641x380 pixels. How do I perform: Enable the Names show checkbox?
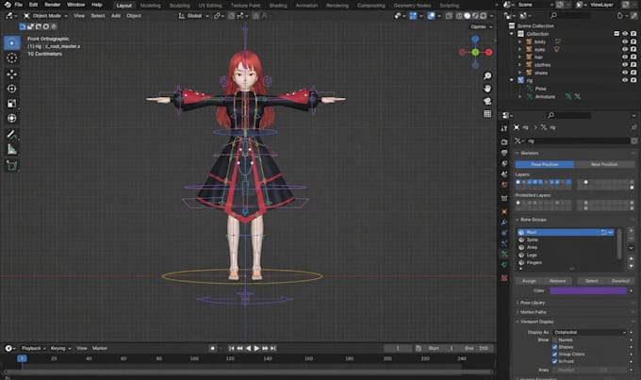(554, 340)
